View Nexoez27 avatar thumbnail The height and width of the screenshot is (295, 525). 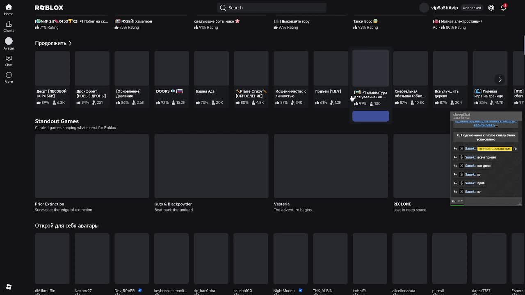click(92, 259)
